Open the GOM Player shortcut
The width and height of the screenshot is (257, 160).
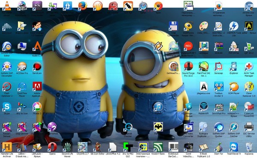click(234, 87)
